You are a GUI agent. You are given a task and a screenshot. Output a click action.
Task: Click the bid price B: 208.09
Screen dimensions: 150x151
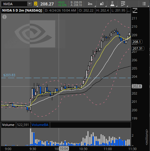76,2
